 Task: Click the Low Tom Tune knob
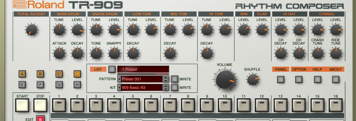[133, 30]
